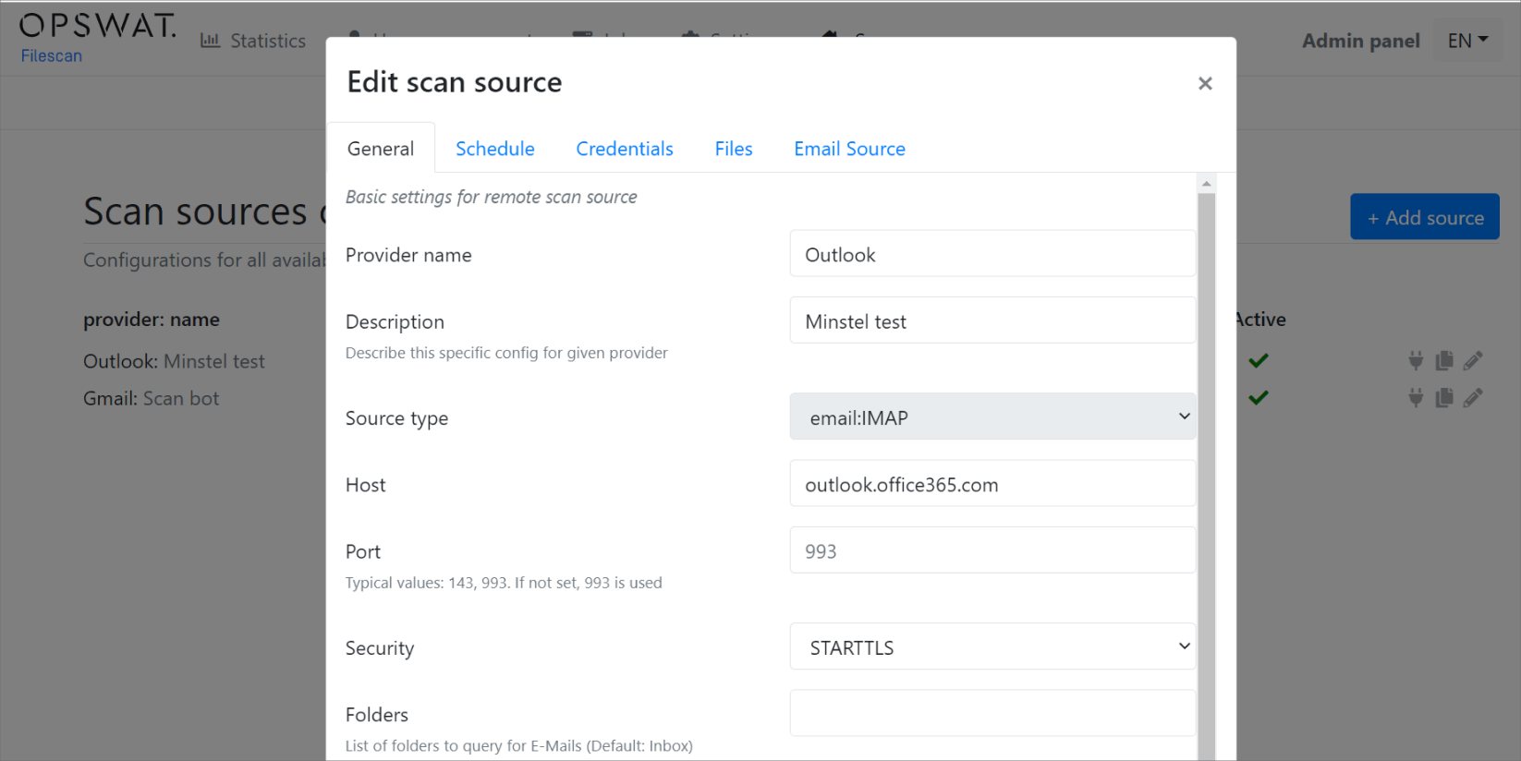Select the General tab
1521x761 pixels.
[381, 149]
